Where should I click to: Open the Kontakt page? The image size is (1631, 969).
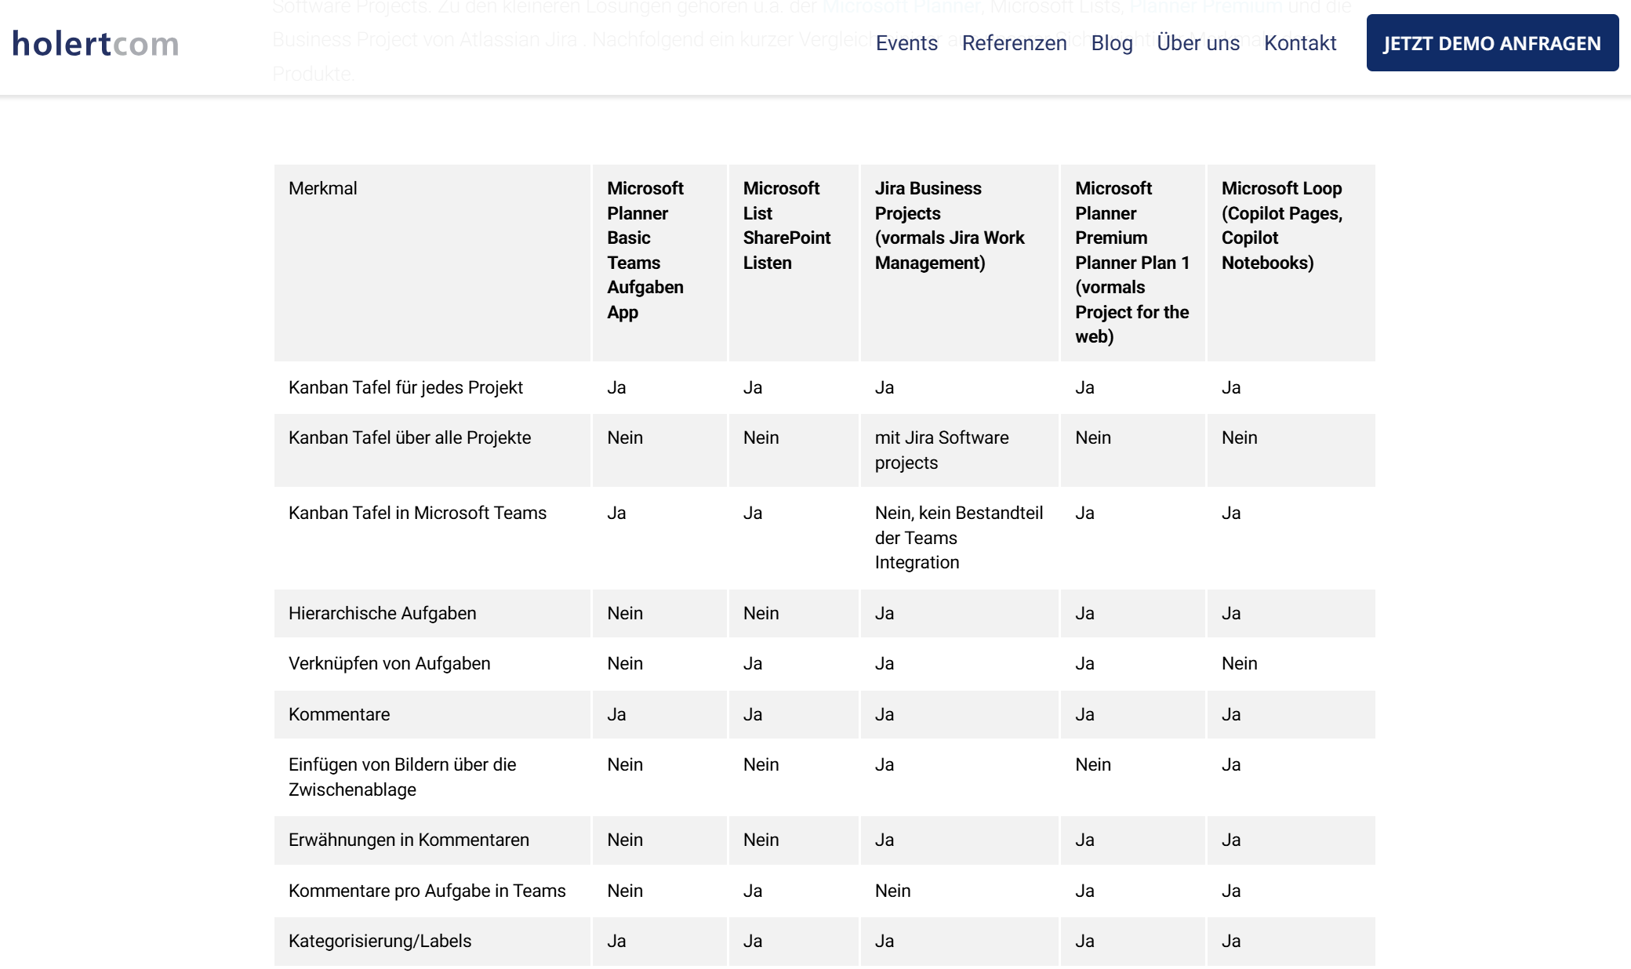point(1301,43)
